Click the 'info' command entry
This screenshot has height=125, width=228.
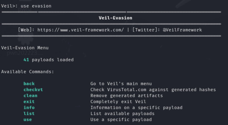coord(29,107)
